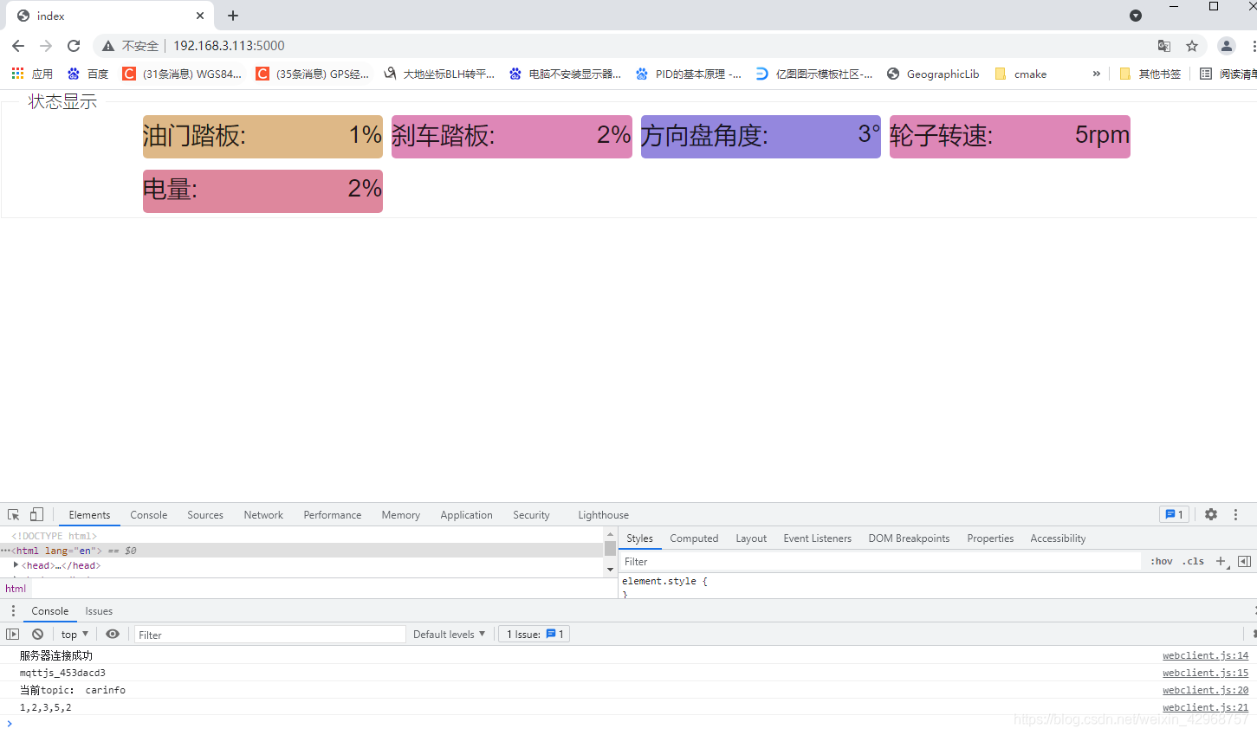Click the html breadcrumb in Elements panel
Viewport: 1257px width, 735px height.
point(16,589)
